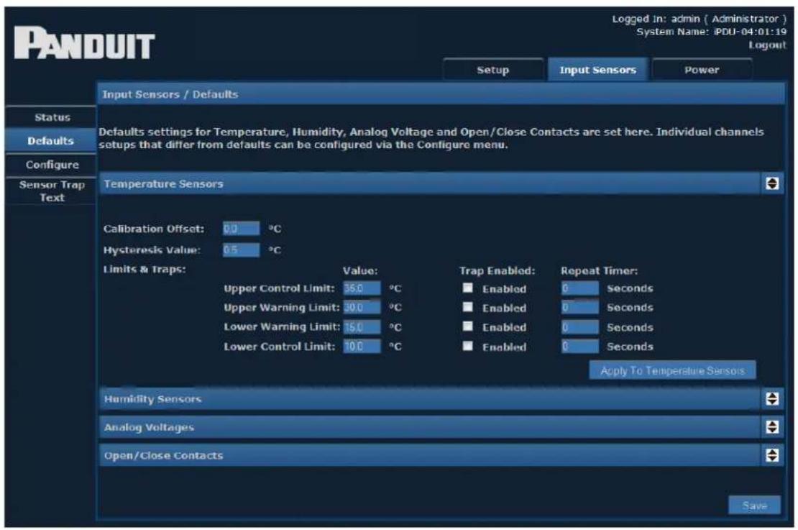Click the Upper Control Limit repeat timer field
Screen dimensions: 798x530
tap(580, 288)
